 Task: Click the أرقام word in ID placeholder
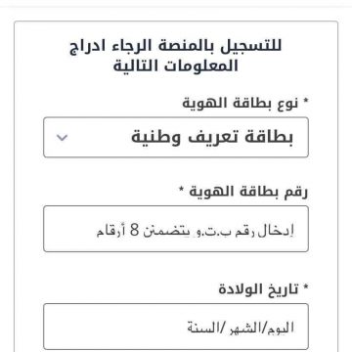pos(110,231)
